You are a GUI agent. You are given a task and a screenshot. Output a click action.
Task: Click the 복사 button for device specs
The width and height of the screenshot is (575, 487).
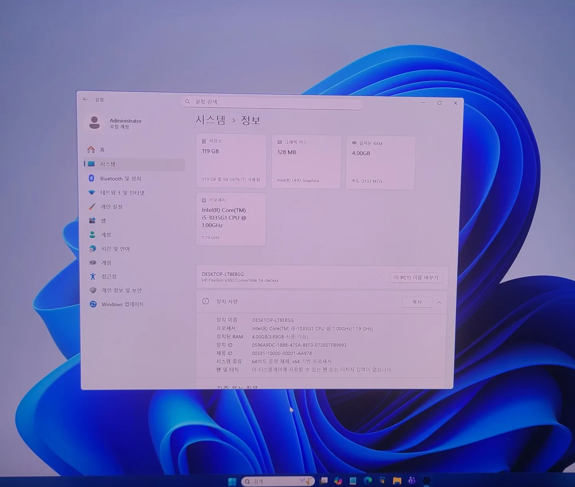[417, 302]
